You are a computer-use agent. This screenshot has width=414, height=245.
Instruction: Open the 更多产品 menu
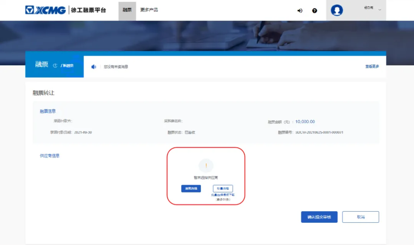click(149, 10)
